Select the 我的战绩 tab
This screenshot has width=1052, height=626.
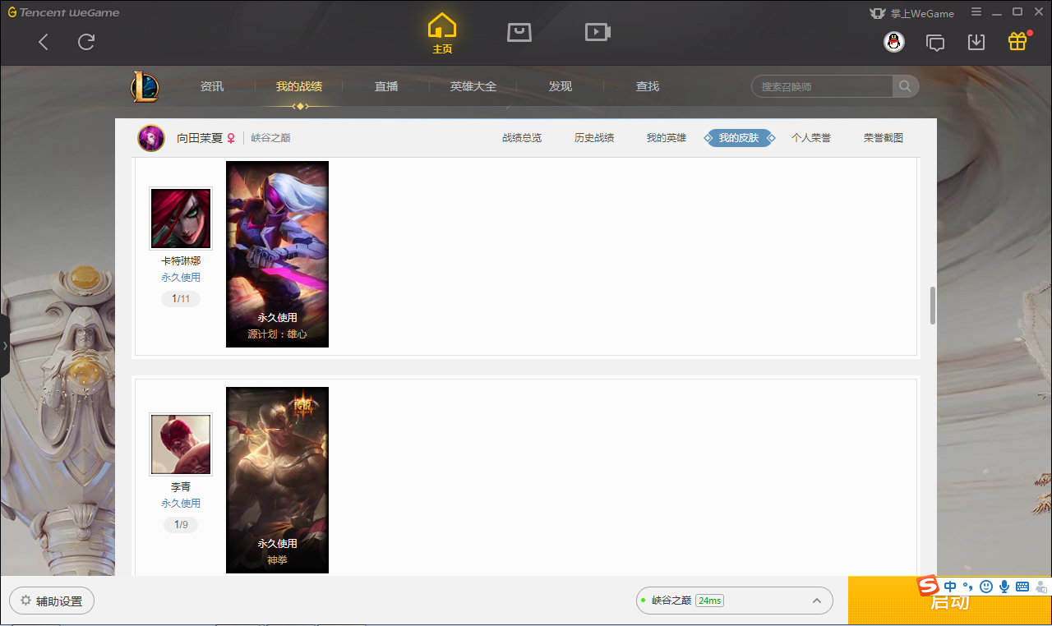[299, 86]
